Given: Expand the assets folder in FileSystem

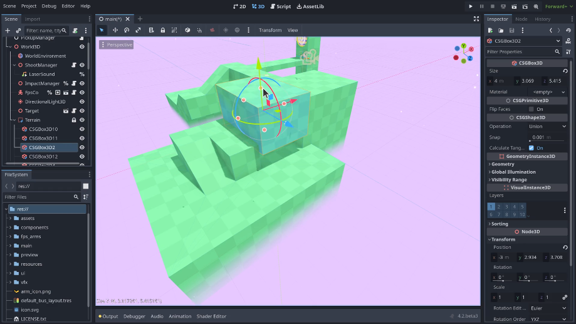Looking at the screenshot, I should point(11,218).
